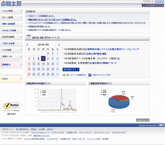Screen dimensions: 165x145
Task: Go to next month with right arrow
Action: click(59, 45)
